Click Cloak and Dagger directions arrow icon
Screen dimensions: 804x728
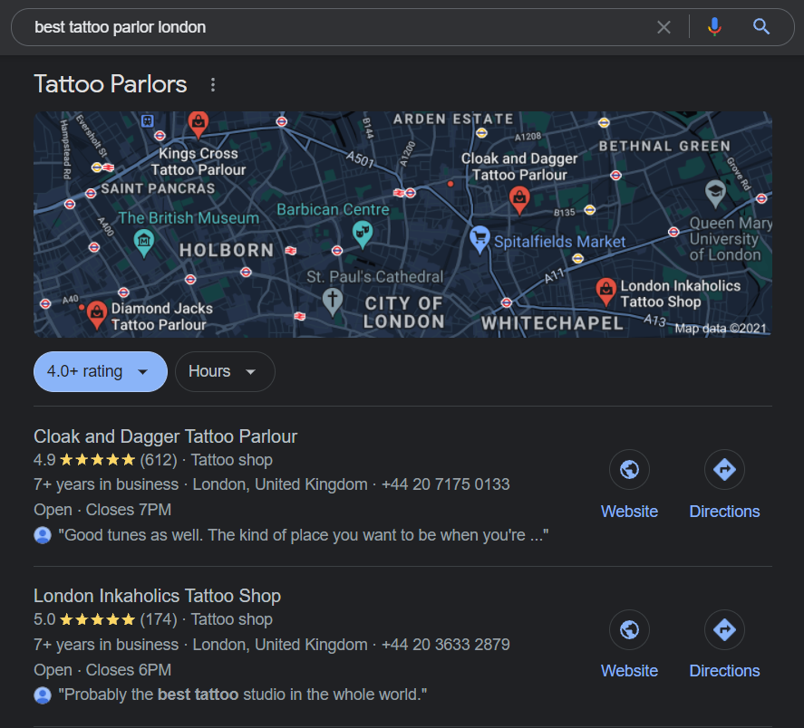pos(724,469)
